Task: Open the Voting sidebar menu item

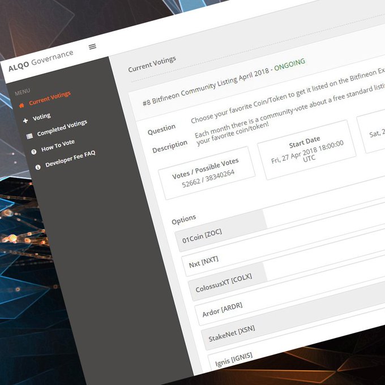Action: pyautogui.click(x=42, y=117)
